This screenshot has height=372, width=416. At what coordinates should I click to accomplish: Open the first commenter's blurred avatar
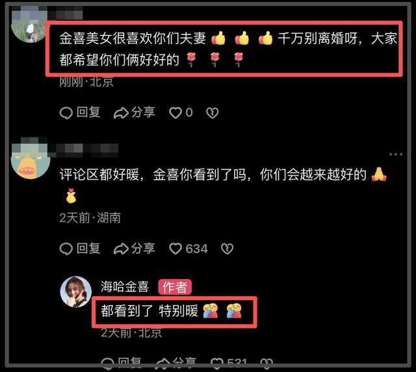[x=29, y=25]
